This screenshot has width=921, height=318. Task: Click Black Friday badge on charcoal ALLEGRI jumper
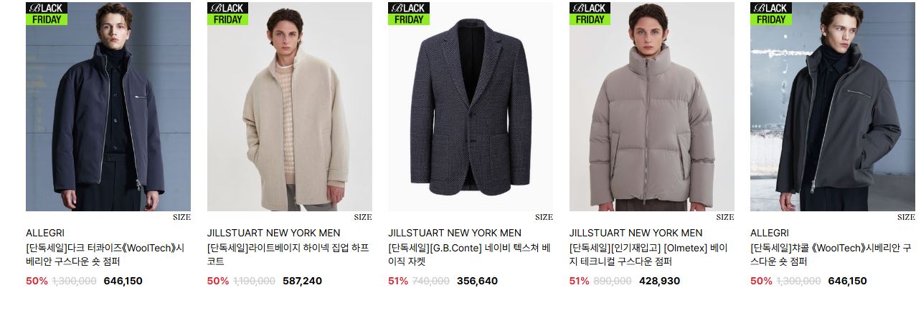[771, 14]
